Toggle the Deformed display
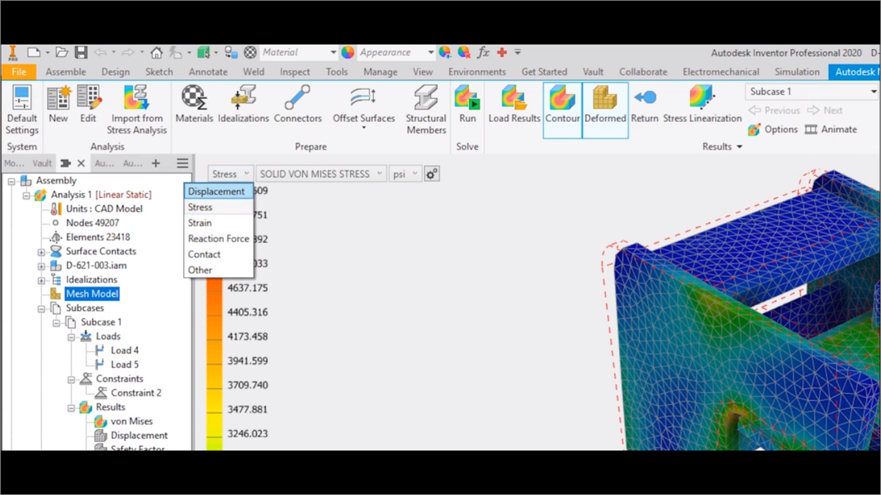The height and width of the screenshot is (495, 881). [x=605, y=110]
